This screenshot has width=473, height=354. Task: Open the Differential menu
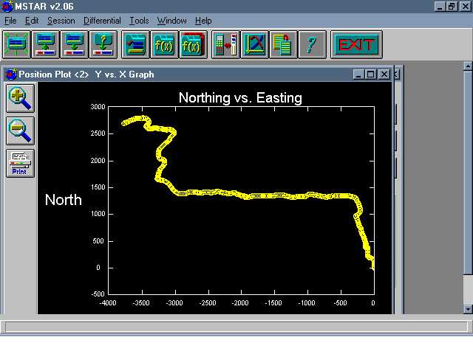(x=102, y=21)
